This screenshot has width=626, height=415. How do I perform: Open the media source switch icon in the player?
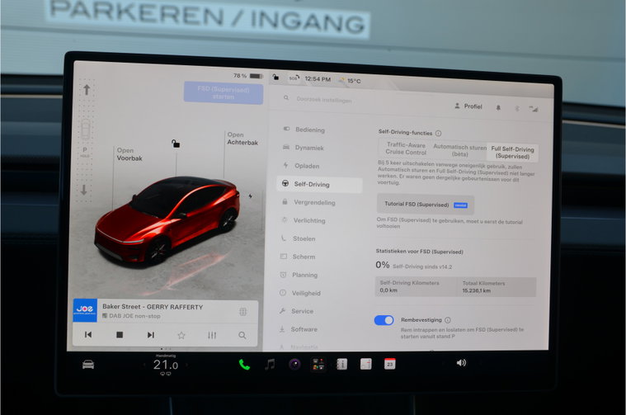pos(242,312)
